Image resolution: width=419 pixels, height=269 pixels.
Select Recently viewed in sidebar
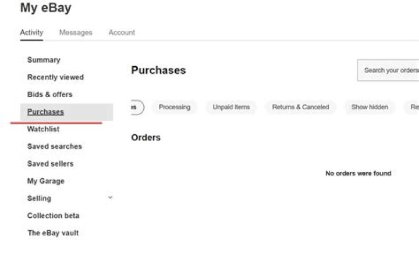pos(55,77)
